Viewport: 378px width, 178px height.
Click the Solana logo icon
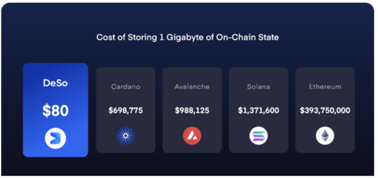(x=258, y=136)
